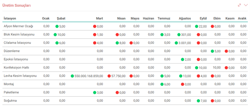Collapse the Üretim Sonuçları panel with chevron
Viewport: 250px width, 107px height.
pos(246,5)
